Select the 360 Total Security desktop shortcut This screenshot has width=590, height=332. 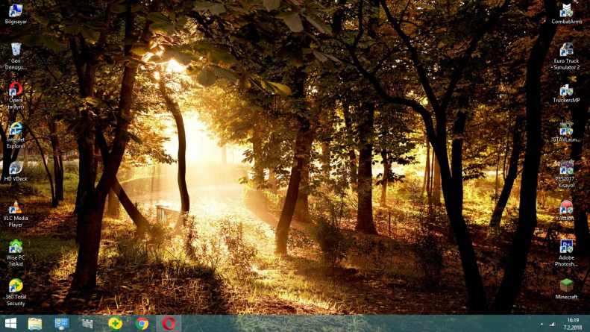(16, 292)
